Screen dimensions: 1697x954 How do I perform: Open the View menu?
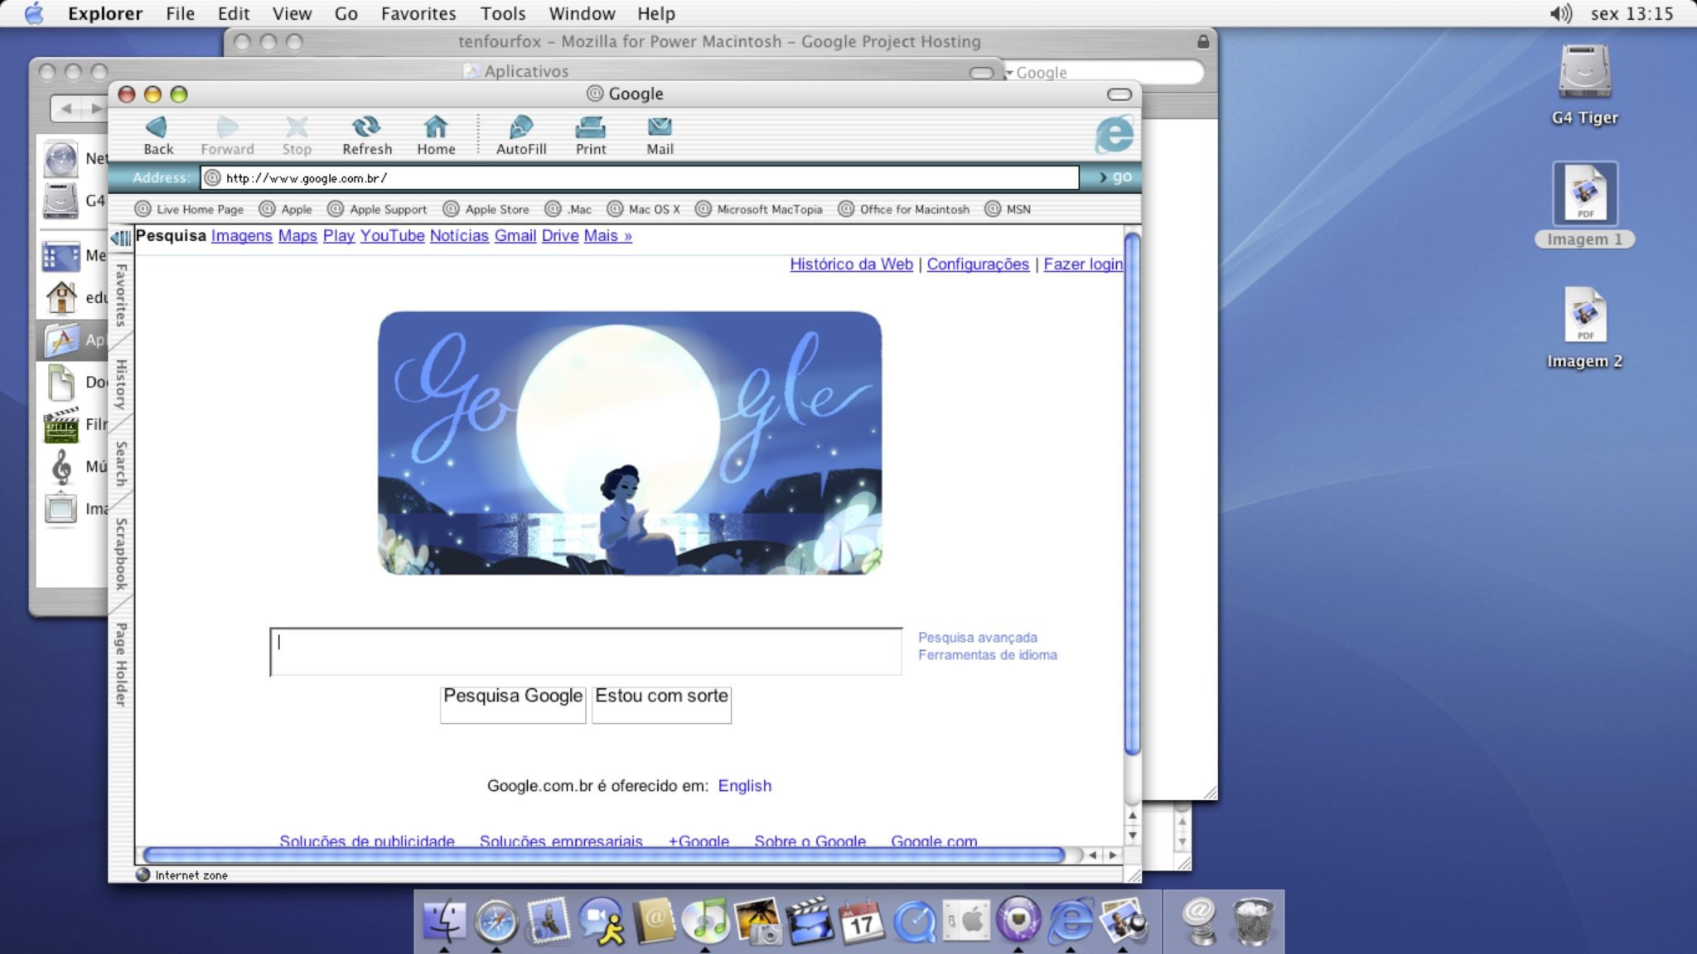(x=292, y=13)
